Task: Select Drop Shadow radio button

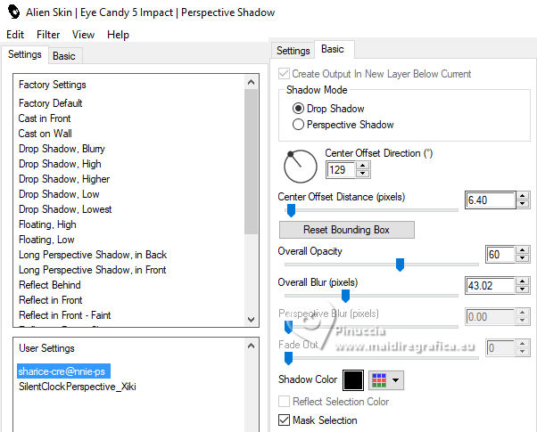Action: (x=298, y=109)
